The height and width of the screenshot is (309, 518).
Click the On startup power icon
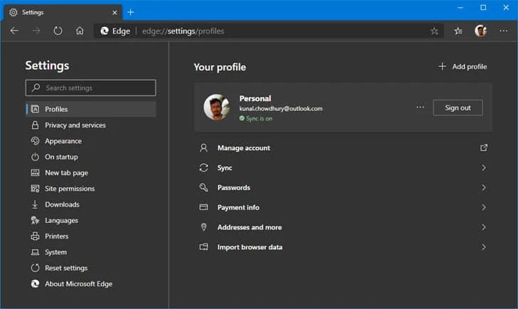click(x=35, y=157)
